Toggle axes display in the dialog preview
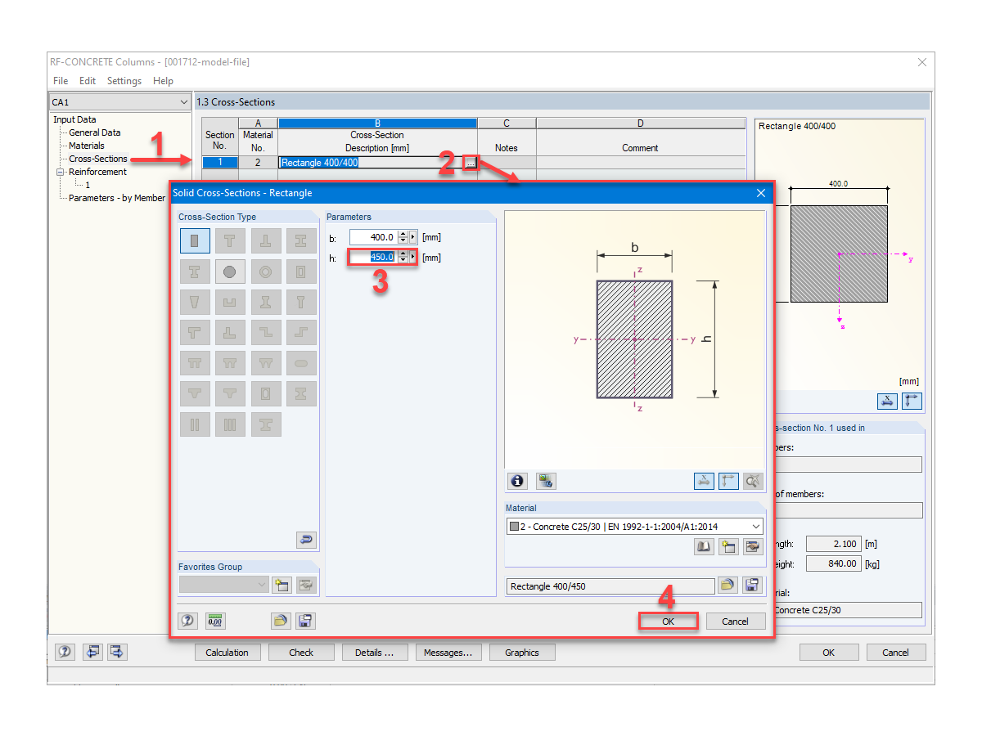The height and width of the screenshot is (736, 982). tap(728, 481)
